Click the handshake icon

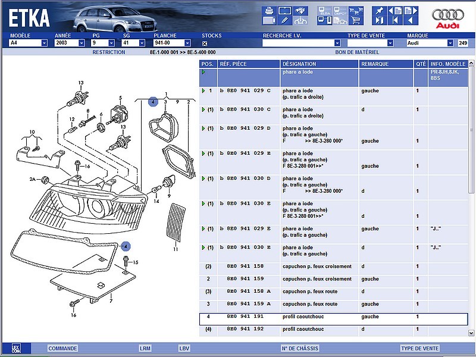[300, 11]
